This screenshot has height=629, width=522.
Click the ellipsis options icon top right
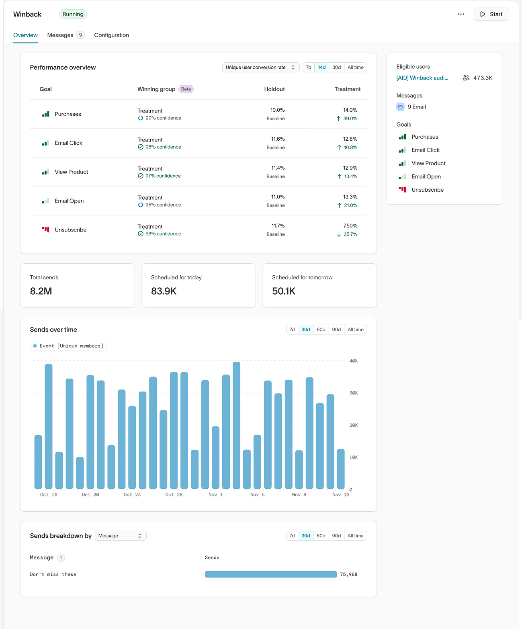(x=461, y=14)
